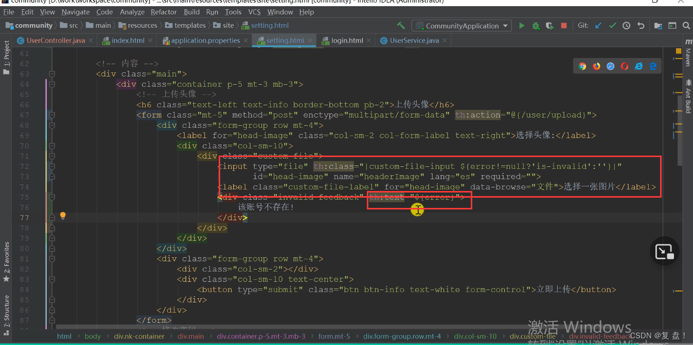Open the Refactor menu
The width and height of the screenshot is (693, 345).
[164, 12]
